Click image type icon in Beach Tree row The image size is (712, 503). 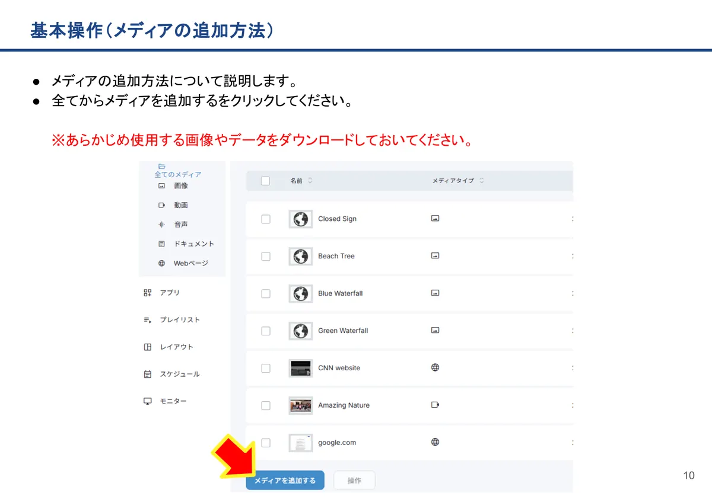[435, 256]
